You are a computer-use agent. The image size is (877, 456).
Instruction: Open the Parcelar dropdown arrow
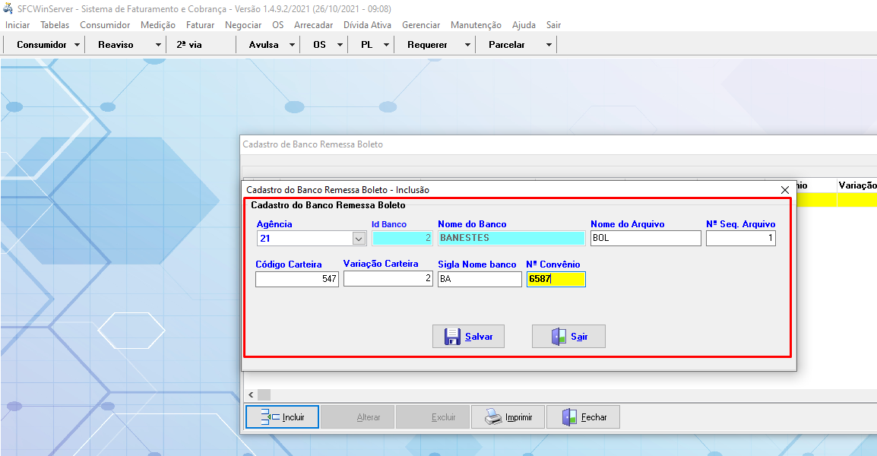tap(549, 45)
